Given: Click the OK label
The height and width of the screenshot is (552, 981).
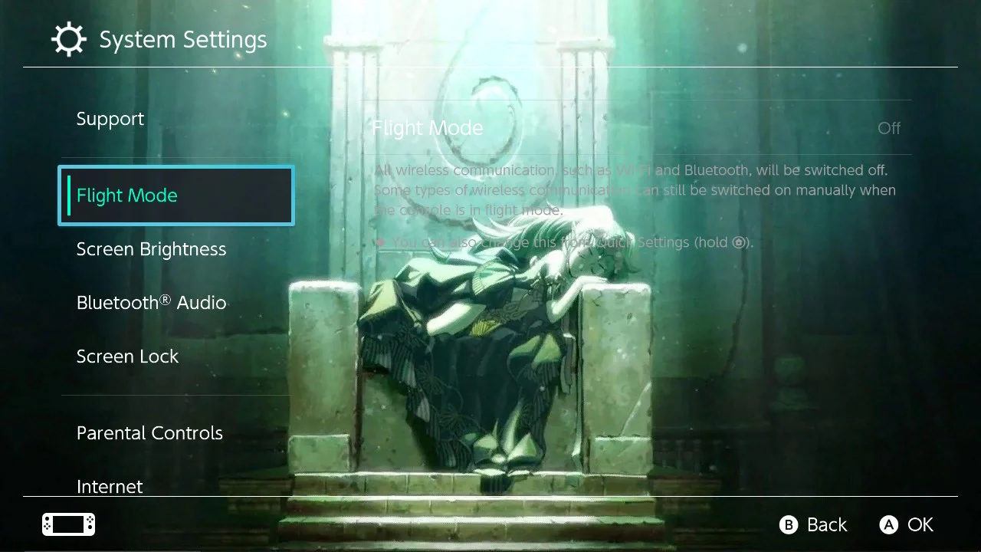Looking at the screenshot, I should pyautogui.click(x=920, y=524).
